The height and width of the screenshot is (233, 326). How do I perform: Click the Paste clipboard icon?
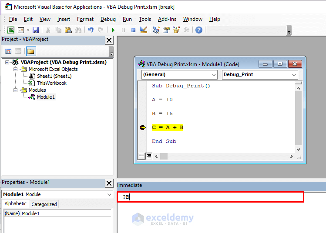click(x=68, y=30)
